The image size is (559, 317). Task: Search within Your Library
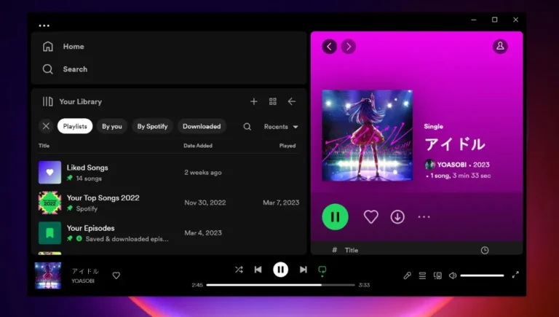click(247, 127)
